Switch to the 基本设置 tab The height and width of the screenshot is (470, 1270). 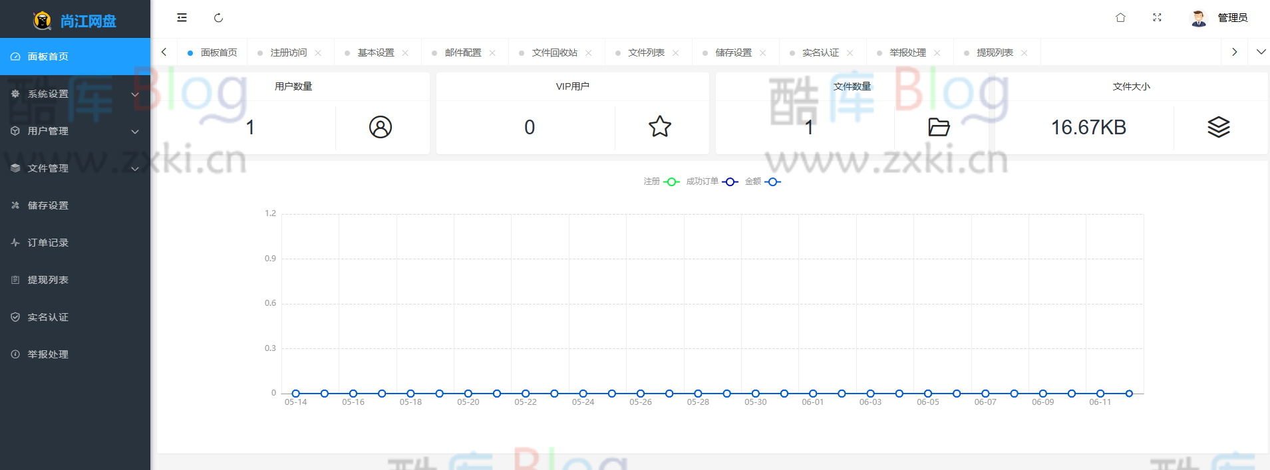376,53
